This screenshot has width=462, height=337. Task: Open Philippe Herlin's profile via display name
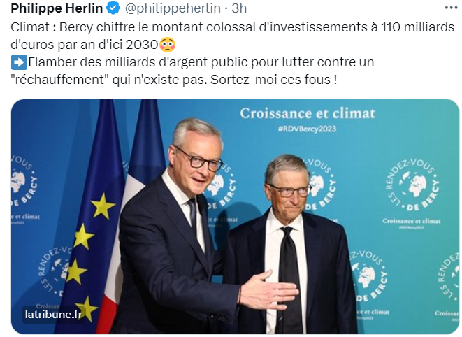click(57, 8)
